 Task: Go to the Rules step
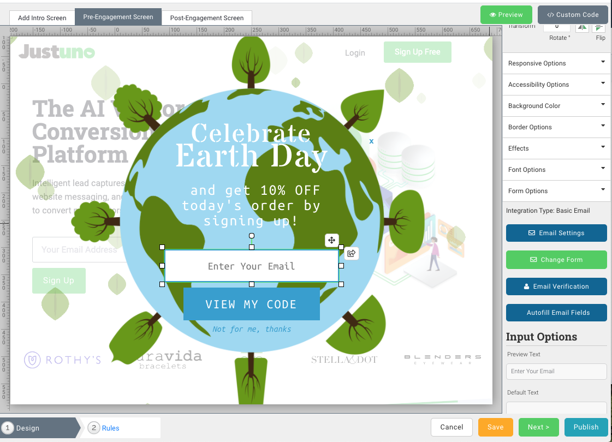[x=110, y=428]
